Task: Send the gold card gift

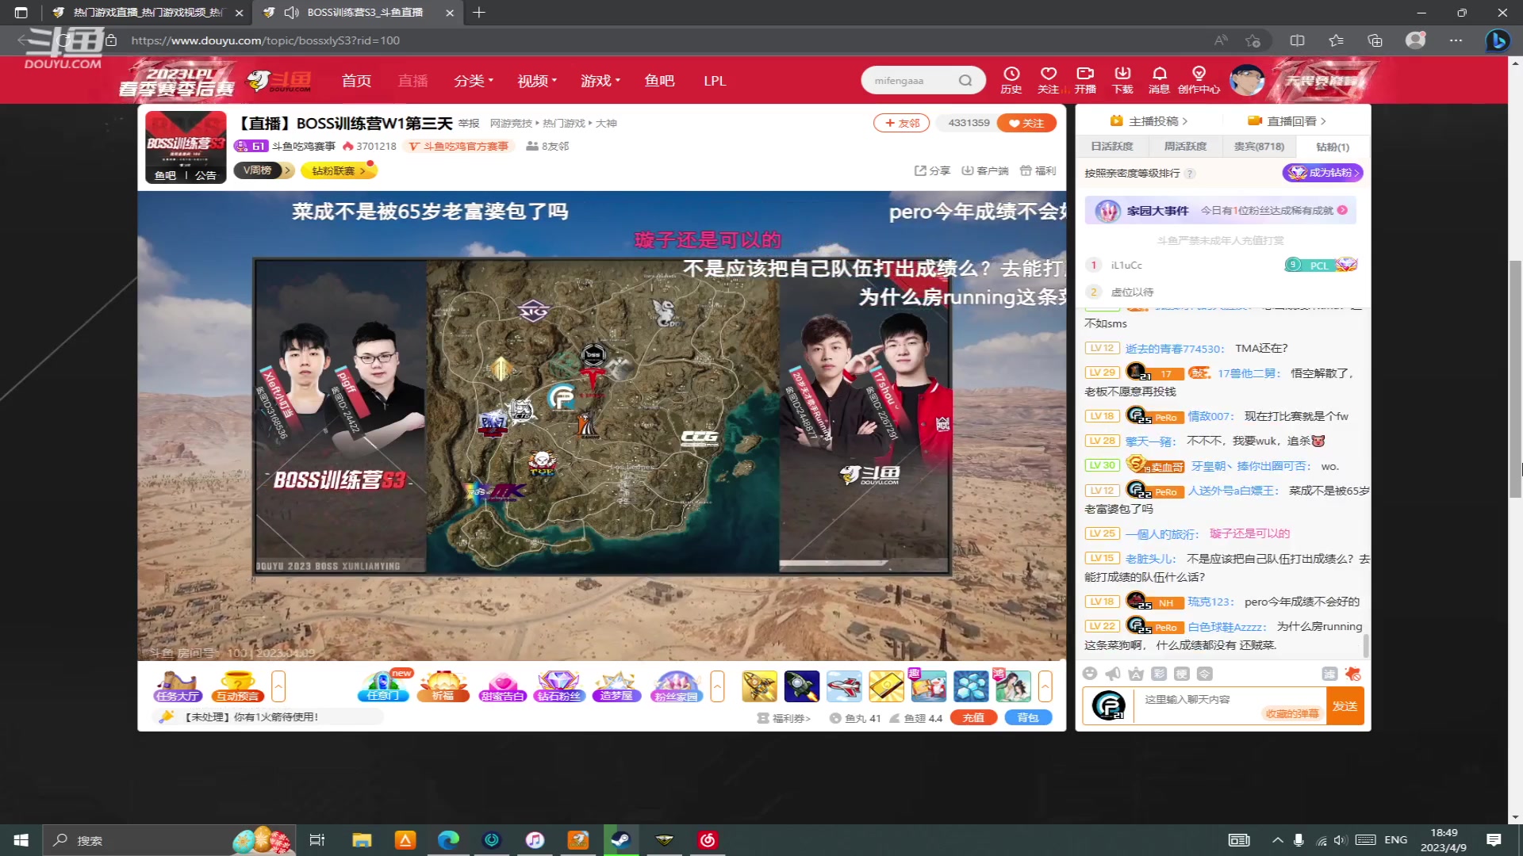Action: (x=886, y=686)
